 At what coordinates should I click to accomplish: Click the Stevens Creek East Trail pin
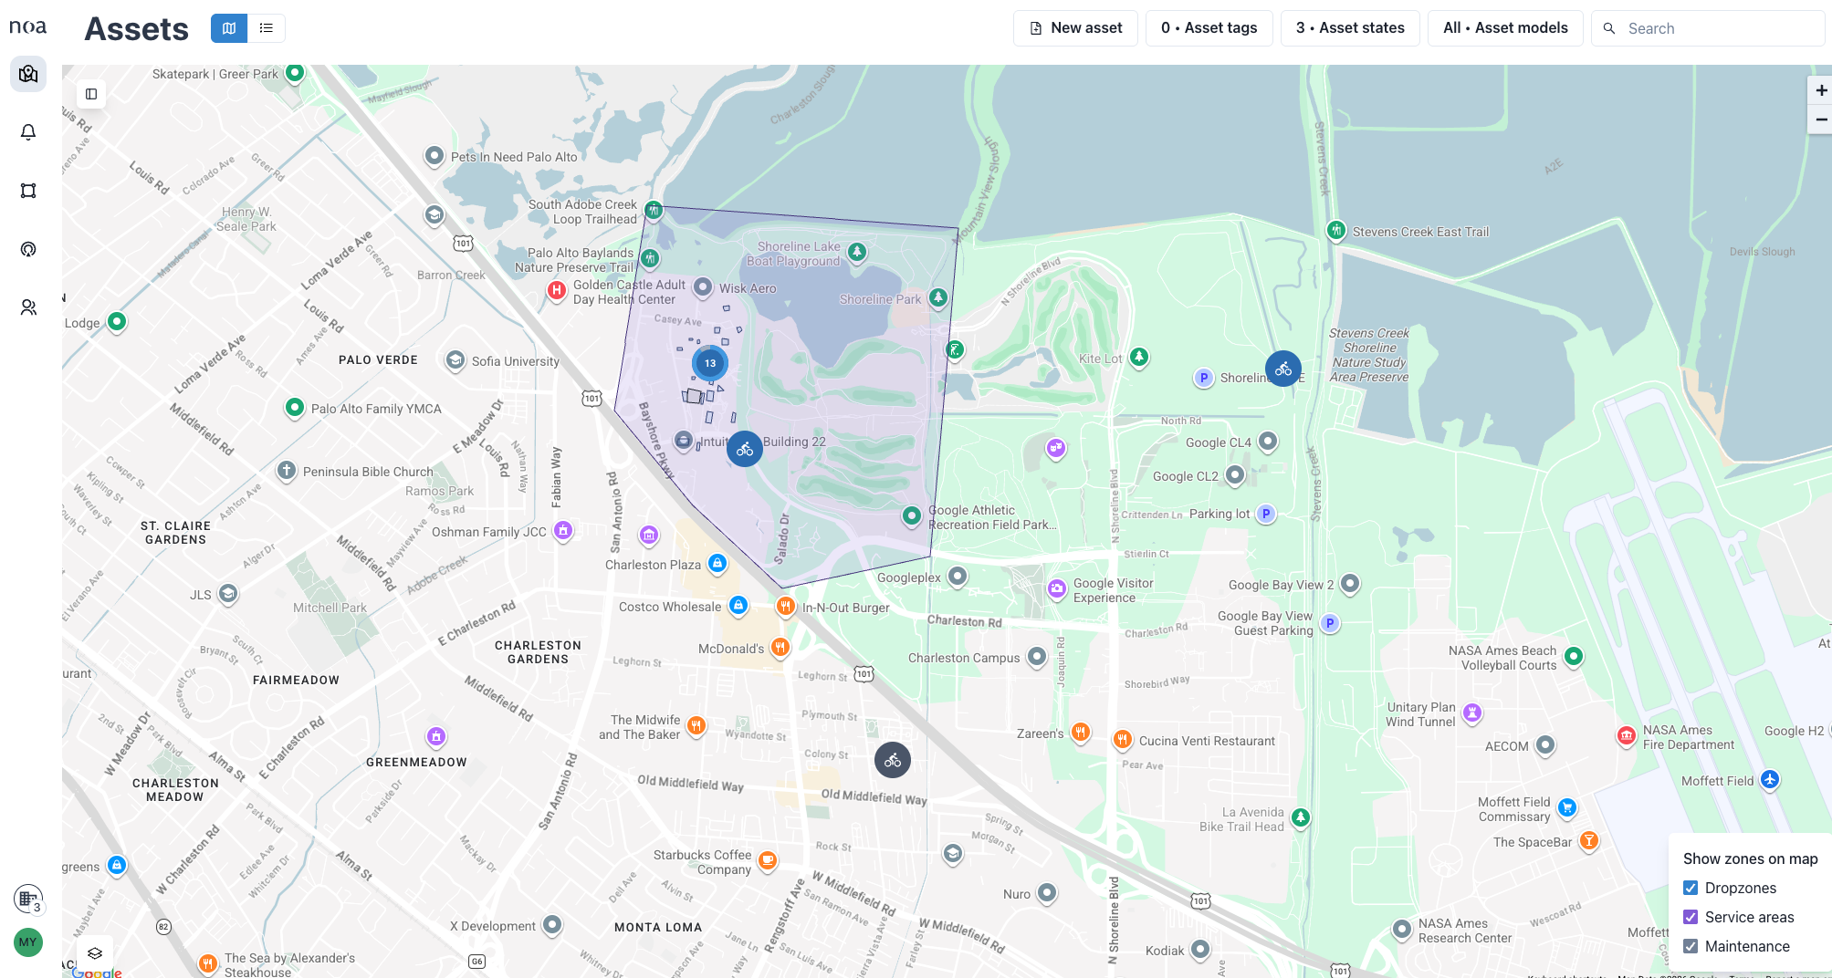[x=1336, y=230]
